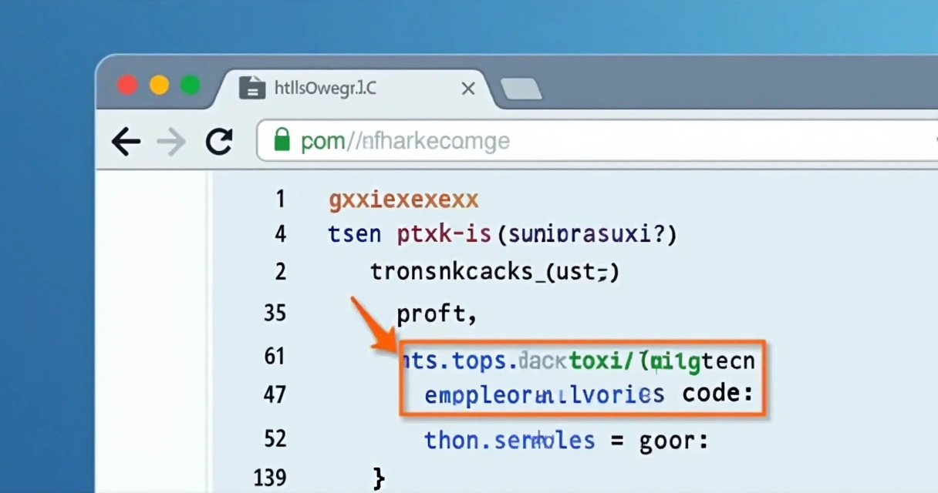
Task: Click the back arrow navigation button
Action: click(x=126, y=142)
